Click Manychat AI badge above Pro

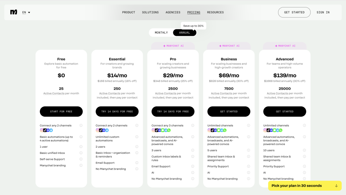coord(173,46)
